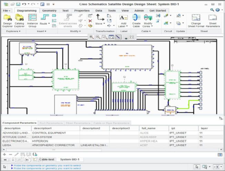Click the help question mark icon
This screenshot has width=225, height=171.
point(217,10)
